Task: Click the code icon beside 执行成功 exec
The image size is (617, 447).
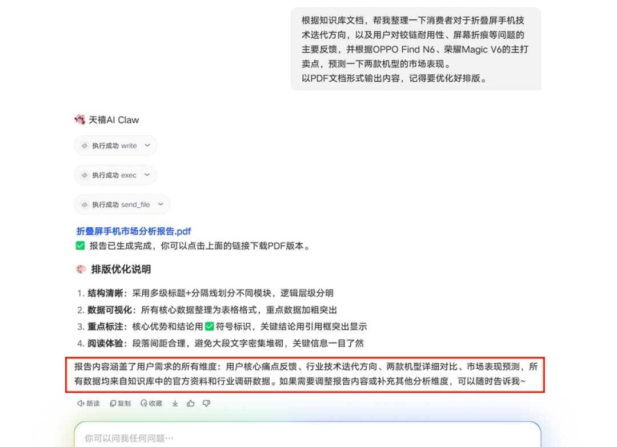Action: coord(84,175)
